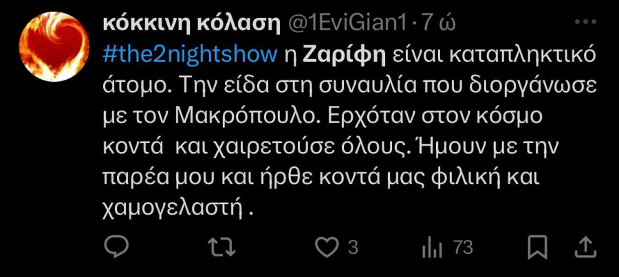Screen dimensions: 619x277
Task: Click the word χαμογελαστή on the last line
Action: click(x=172, y=208)
